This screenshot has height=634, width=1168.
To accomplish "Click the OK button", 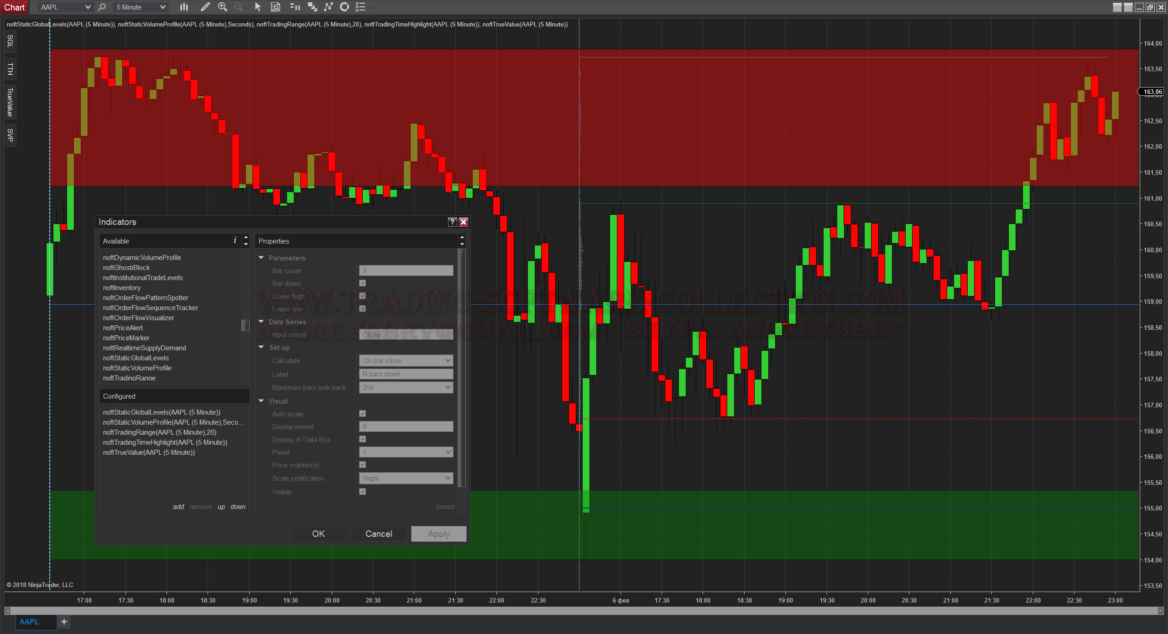I will tap(318, 534).
